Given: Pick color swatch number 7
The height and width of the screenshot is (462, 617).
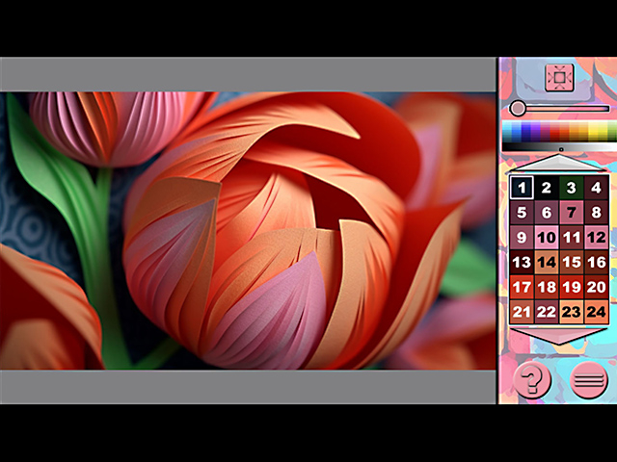Looking at the screenshot, I should [572, 213].
